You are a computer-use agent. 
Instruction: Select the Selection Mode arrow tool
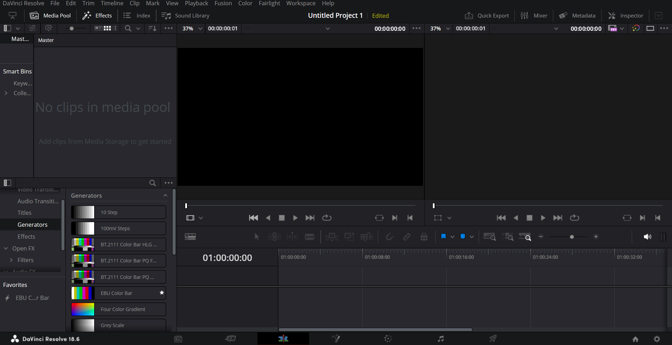click(x=257, y=237)
